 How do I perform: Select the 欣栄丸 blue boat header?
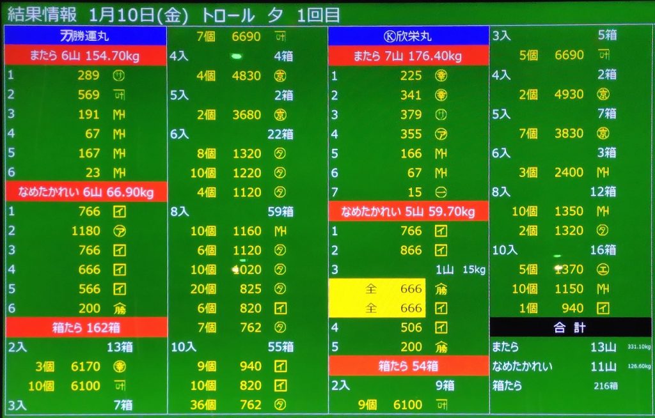click(x=408, y=36)
